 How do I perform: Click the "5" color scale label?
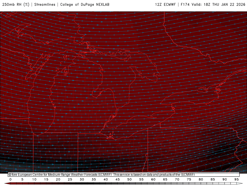click(22, 179)
